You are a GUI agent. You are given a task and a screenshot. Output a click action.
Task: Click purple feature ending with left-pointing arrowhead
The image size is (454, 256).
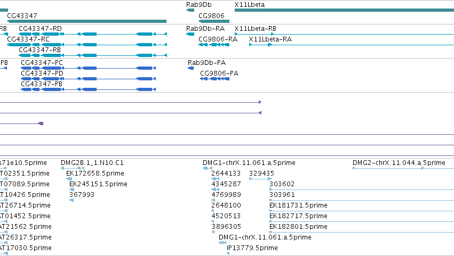131,113
